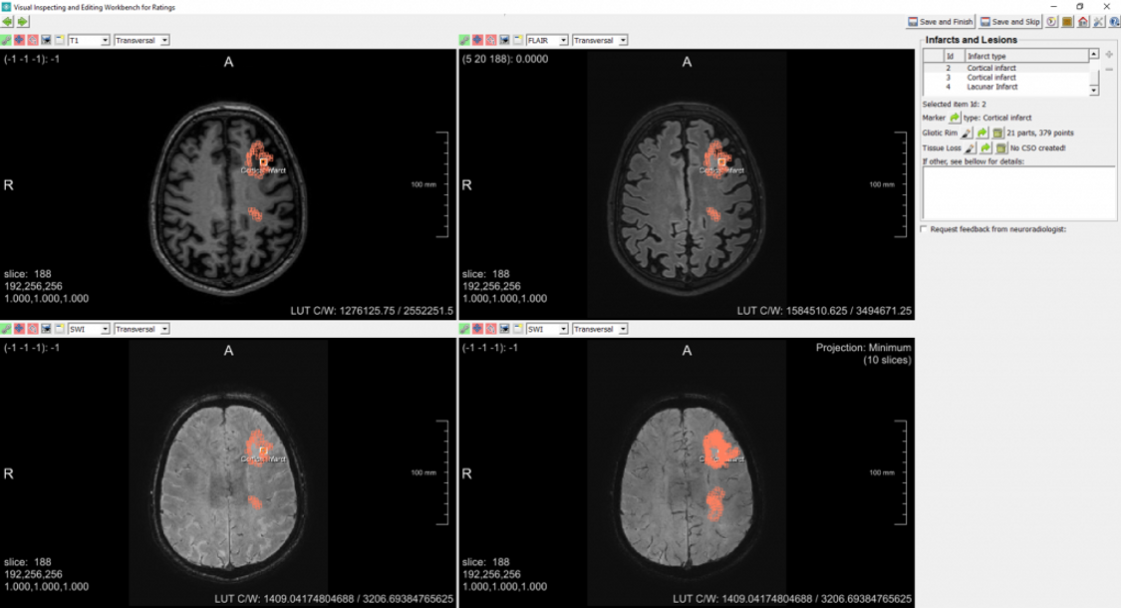Click the note icon in T1 viewer toolbar
Viewport: 1121px width, 608px height.
tap(60, 41)
